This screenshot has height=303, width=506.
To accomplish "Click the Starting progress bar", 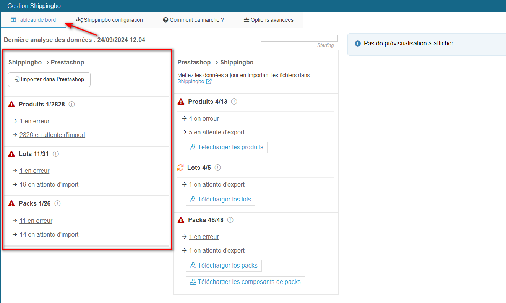I will (299, 38).
